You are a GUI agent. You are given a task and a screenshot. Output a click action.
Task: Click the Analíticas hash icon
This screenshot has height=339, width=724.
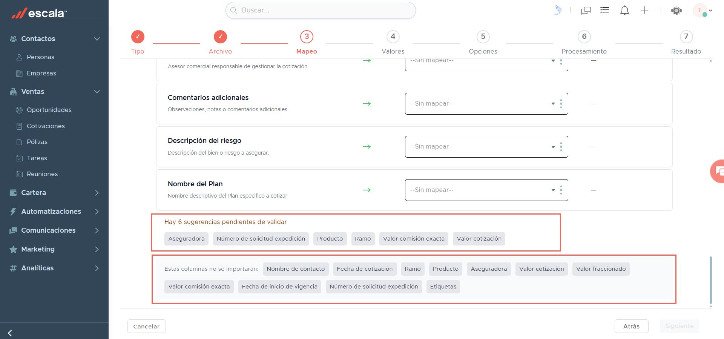coord(13,268)
